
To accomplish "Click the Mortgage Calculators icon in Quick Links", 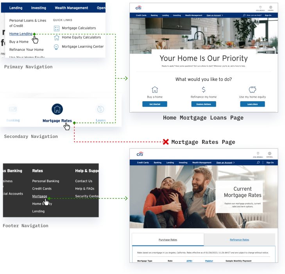I will (x=57, y=29).
